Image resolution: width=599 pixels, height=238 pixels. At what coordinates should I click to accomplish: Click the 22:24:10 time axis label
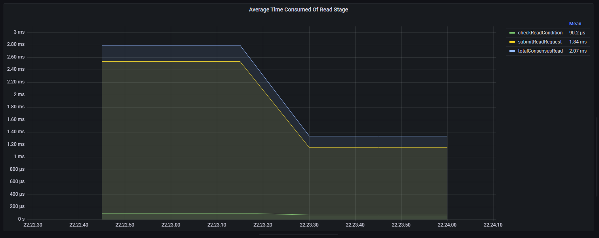[493, 225]
